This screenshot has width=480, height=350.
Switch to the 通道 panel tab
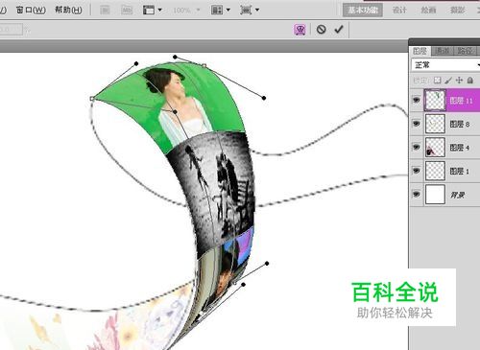point(443,51)
